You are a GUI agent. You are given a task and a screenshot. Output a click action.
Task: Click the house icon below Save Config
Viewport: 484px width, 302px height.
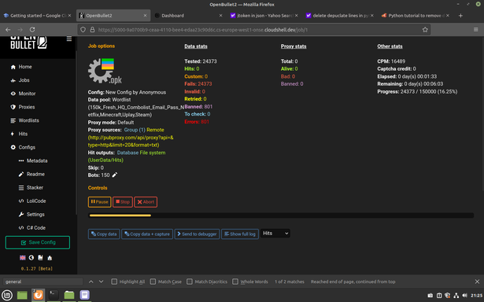click(50, 258)
